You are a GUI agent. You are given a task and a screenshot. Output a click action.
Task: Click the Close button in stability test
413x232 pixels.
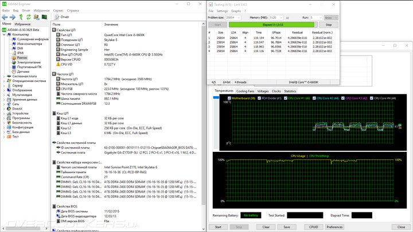[x=401, y=227]
